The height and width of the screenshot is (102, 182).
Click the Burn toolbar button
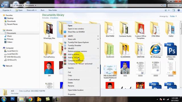43,10
